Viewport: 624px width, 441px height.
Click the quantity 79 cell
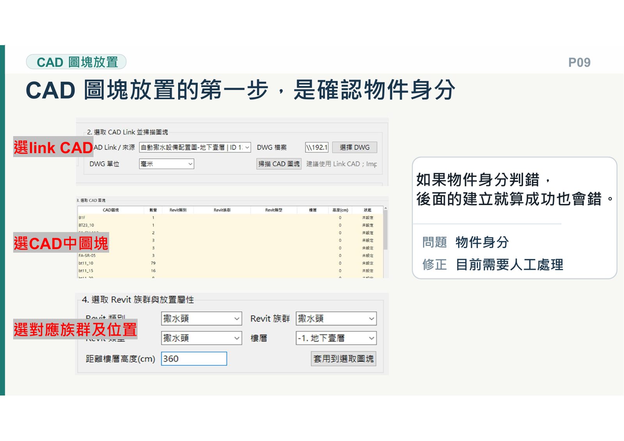153,263
